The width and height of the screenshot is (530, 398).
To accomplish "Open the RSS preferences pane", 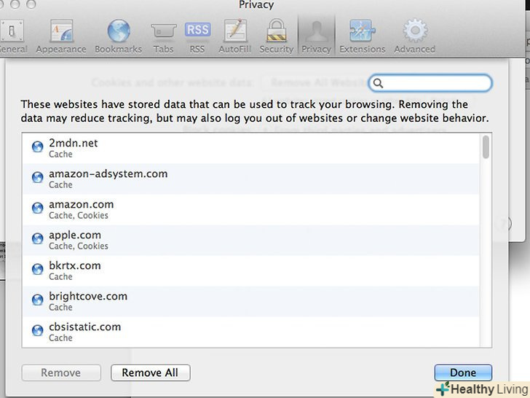I will tap(197, 36).
